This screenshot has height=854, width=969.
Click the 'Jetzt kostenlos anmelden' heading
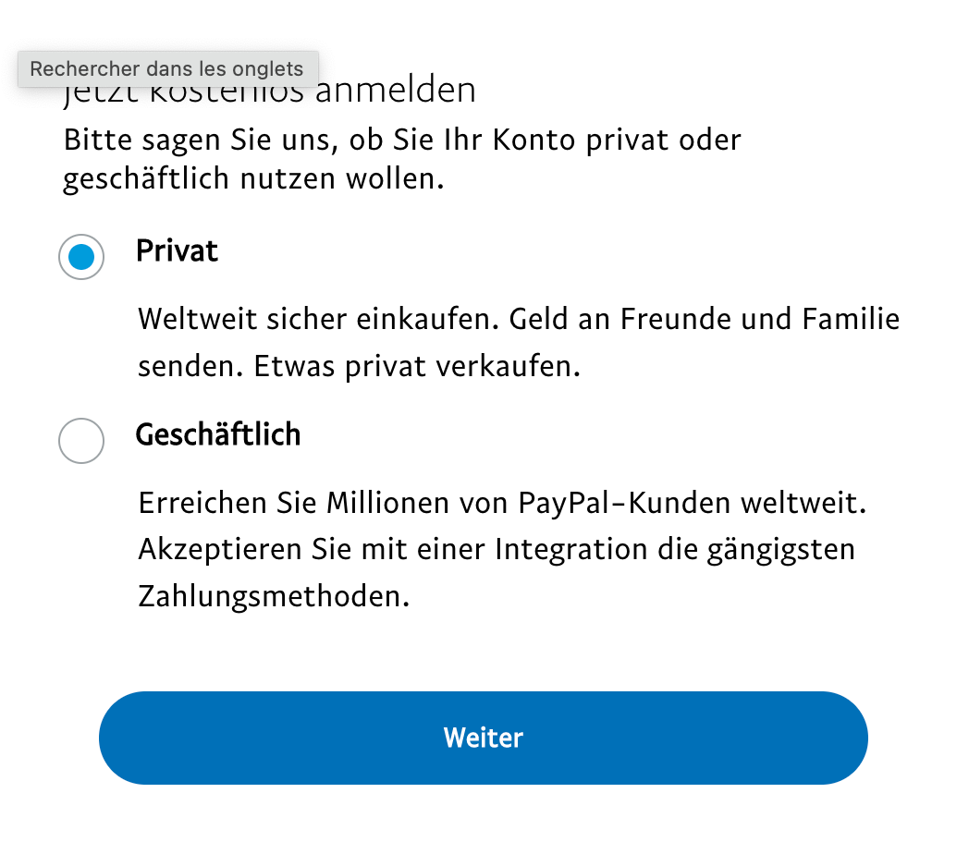(270, 90)
